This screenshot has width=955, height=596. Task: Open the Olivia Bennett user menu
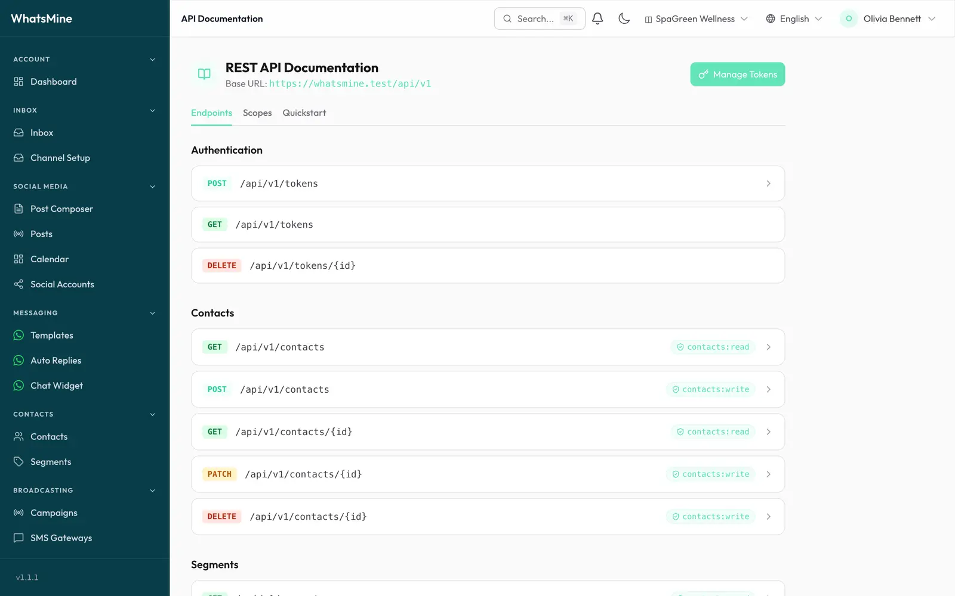(888, 19)
